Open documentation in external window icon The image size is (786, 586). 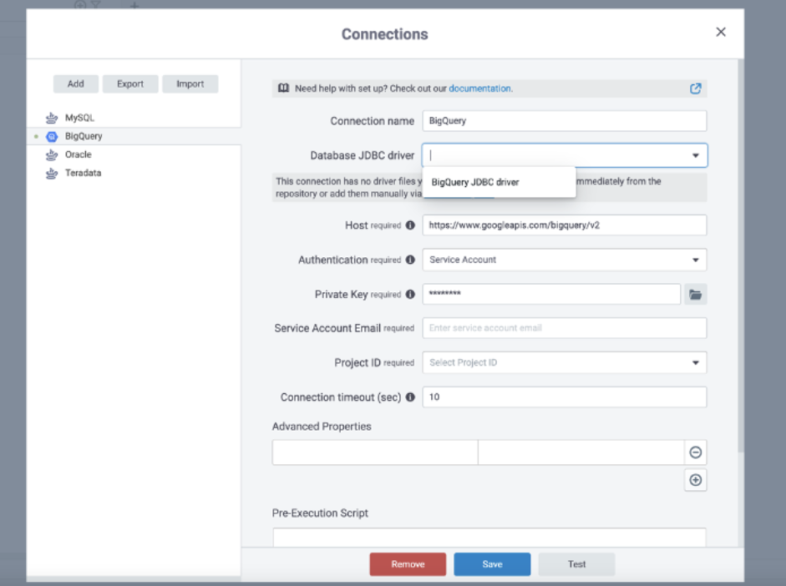695,88
